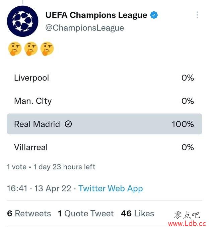Open the @ChampionsLeague handle link
The width and height of the screenshot is (209, 227).
pos(85,28)
